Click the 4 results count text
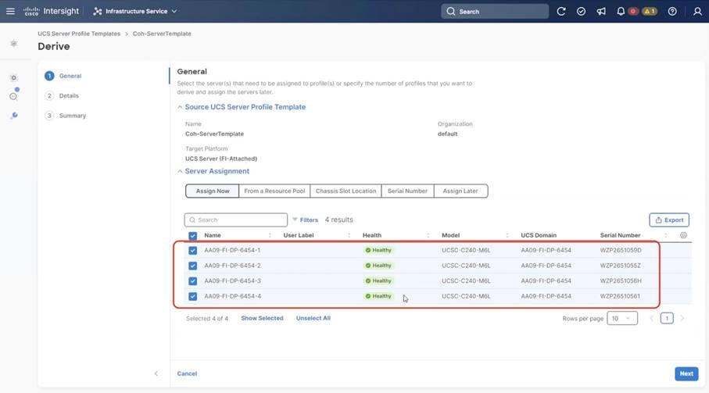This screenshot has width=709, height=393. click(338, 220)
